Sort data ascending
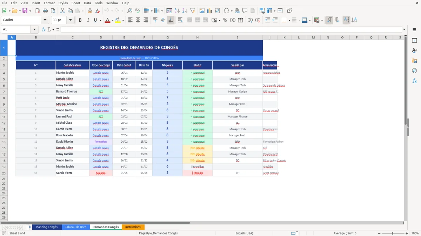The width and height of the screenshot is (421, 236). pyautogui.click(x=176, y=10)
